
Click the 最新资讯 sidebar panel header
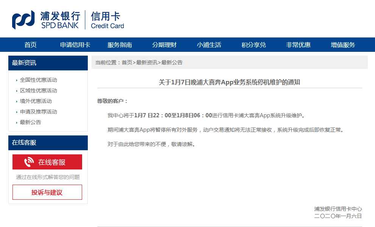click(48, 63)
